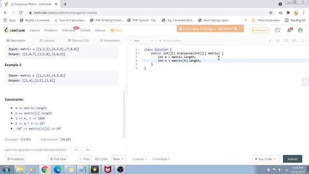309x174 pixels.
Task: Go to the Next problem
Action: click(118, 159)
